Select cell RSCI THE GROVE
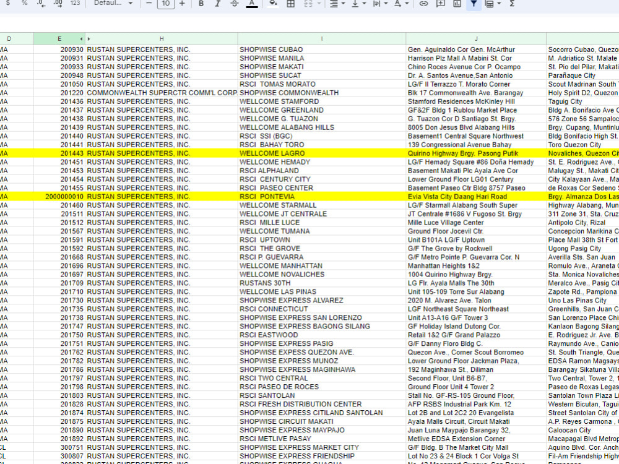The height and width of the screenshot is (464, 619). [322, 249]
